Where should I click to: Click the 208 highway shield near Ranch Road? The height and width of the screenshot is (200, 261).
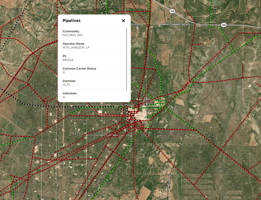click(x=224, y=25)
